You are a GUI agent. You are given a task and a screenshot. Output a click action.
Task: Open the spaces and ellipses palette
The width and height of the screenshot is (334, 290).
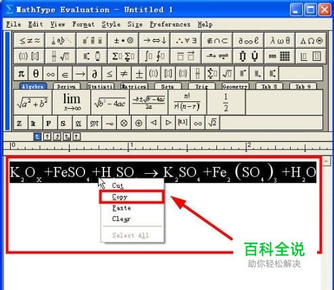click(60, 41)
